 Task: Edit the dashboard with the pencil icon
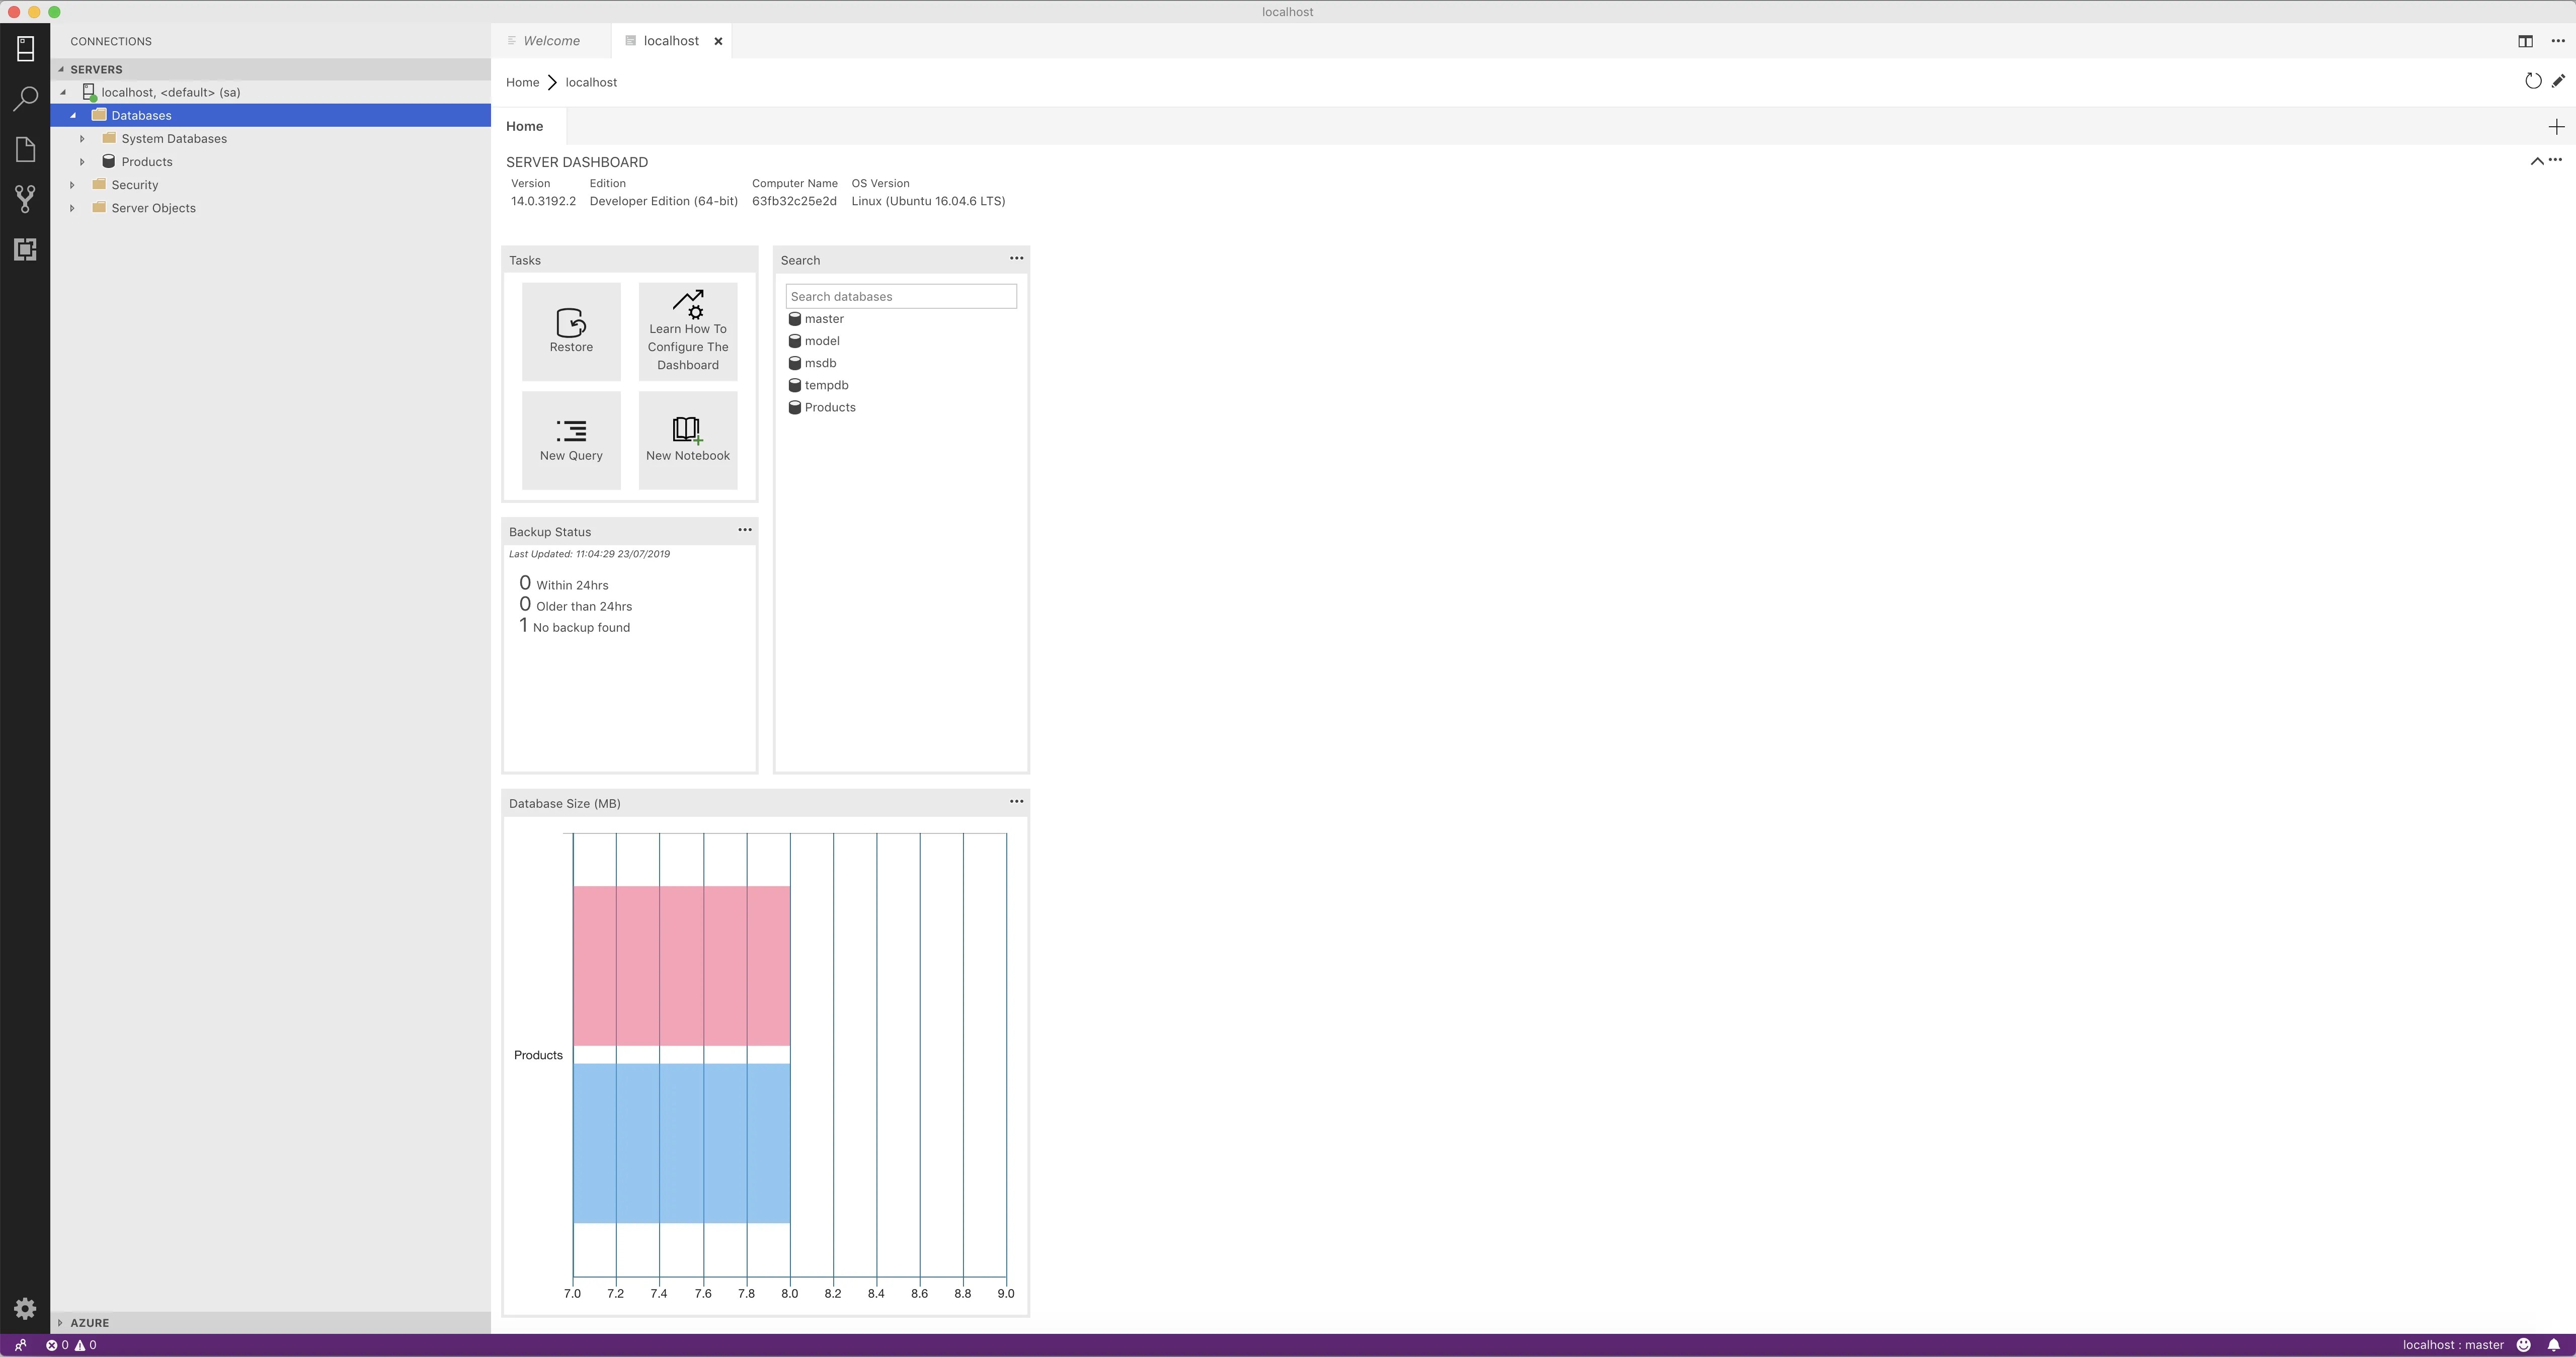click(2558, 81)
